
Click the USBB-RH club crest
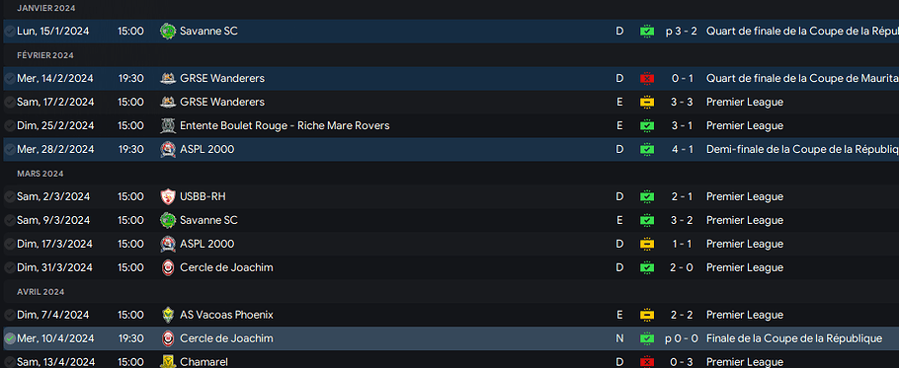pyautogui.click(x=167, y=196)
